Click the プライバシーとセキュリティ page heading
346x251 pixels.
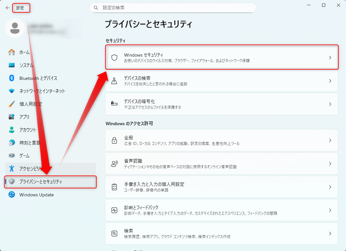(148, 24)
